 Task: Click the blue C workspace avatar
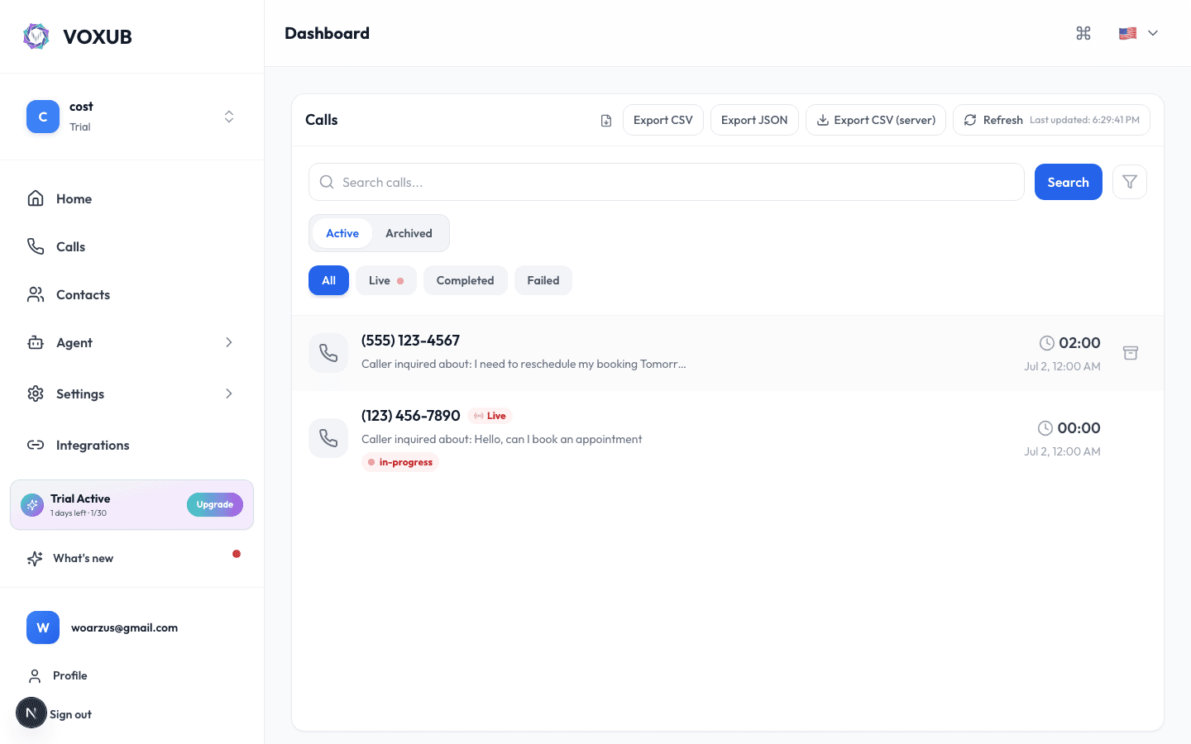43,117
